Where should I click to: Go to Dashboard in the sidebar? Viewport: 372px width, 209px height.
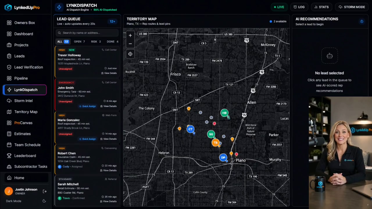pos(24,34)
